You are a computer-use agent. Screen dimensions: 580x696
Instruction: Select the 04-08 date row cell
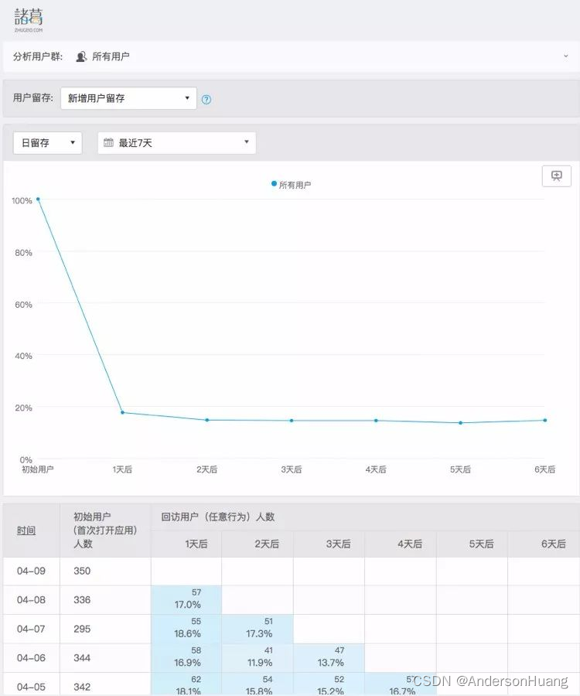tap(31, 599)
